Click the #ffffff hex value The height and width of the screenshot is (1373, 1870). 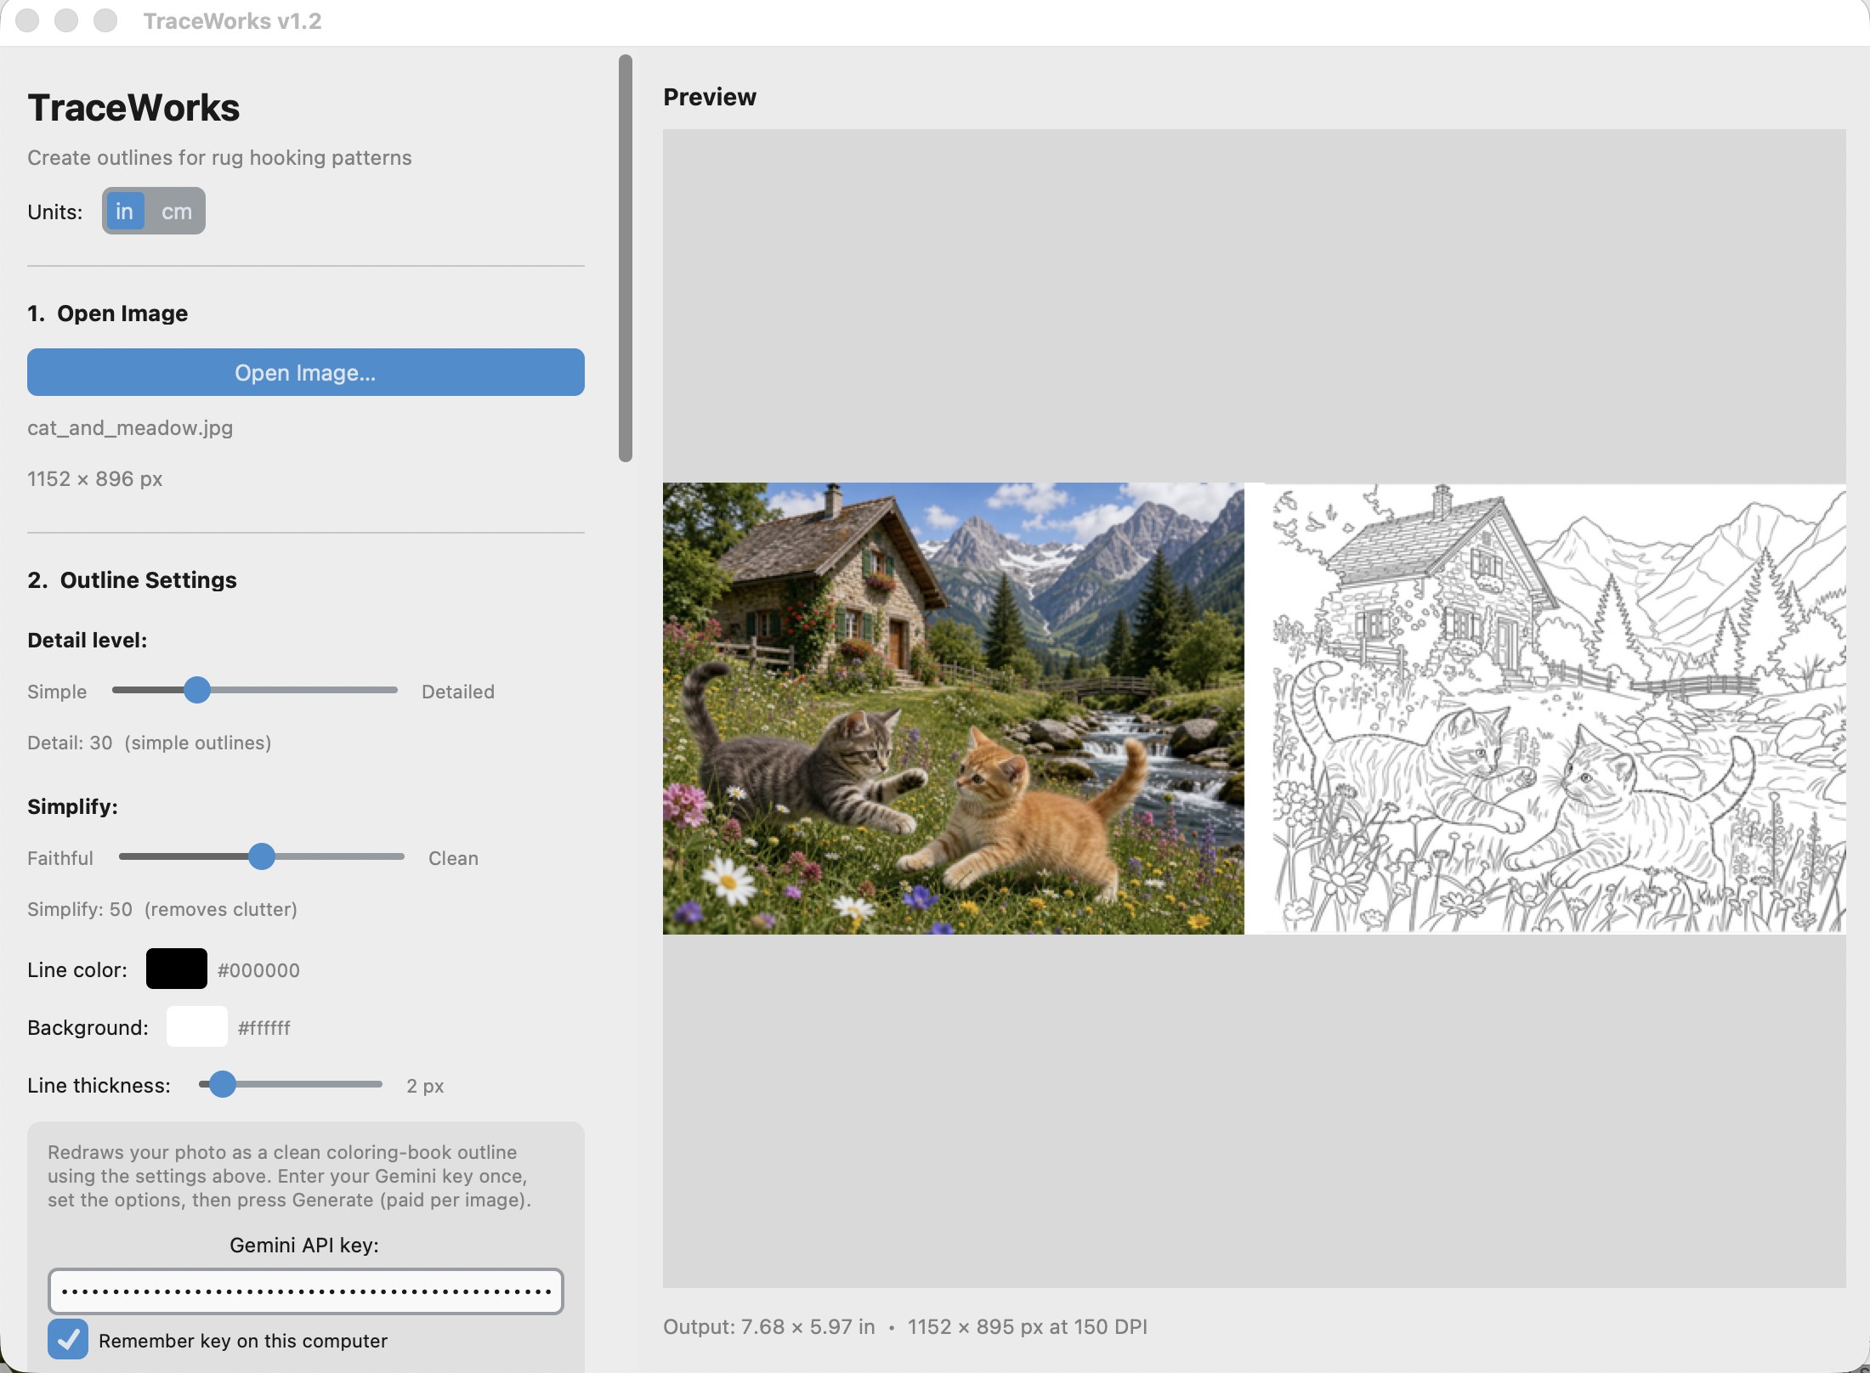[x=264, y=1028]
